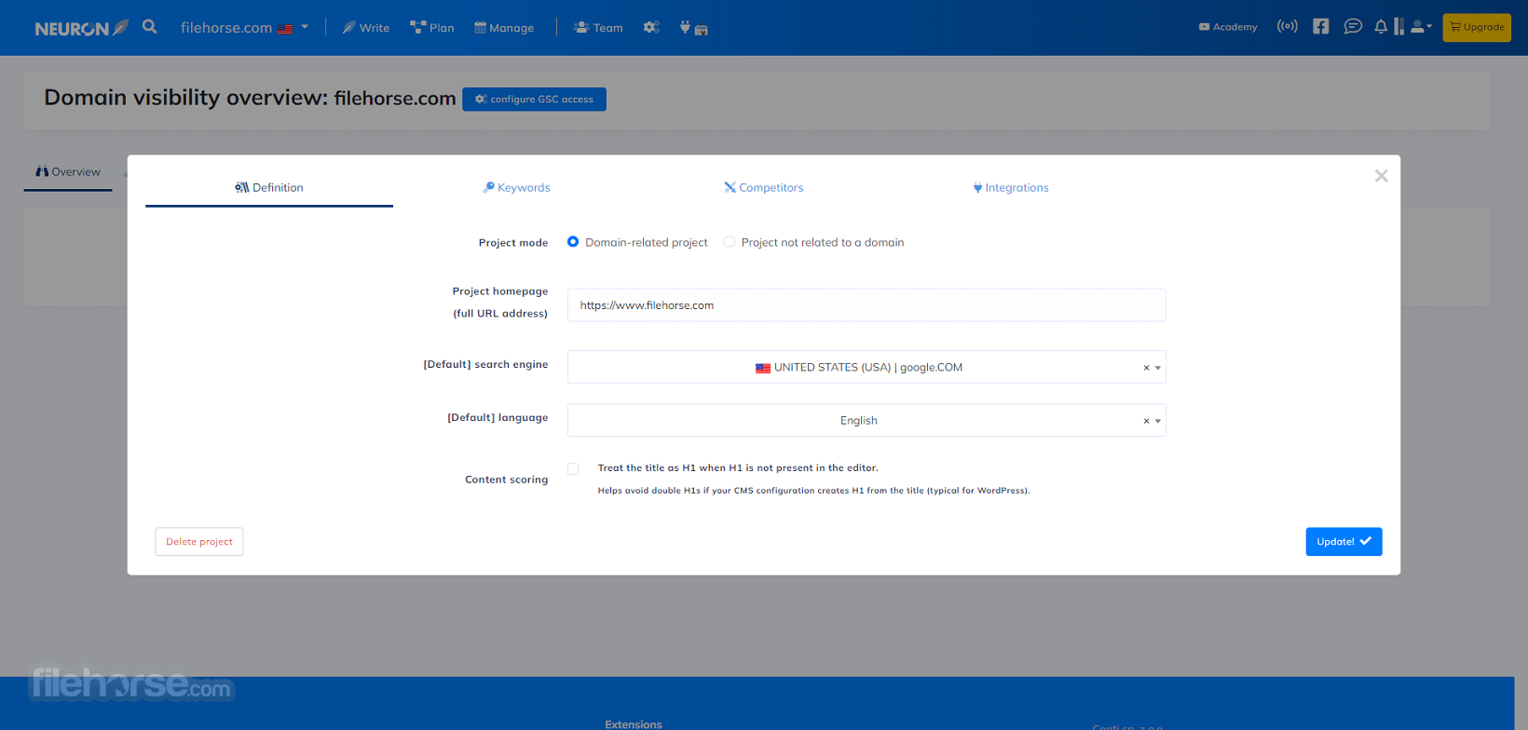Click the Content scoring label

pyautogui.click(x=506, y=480)
